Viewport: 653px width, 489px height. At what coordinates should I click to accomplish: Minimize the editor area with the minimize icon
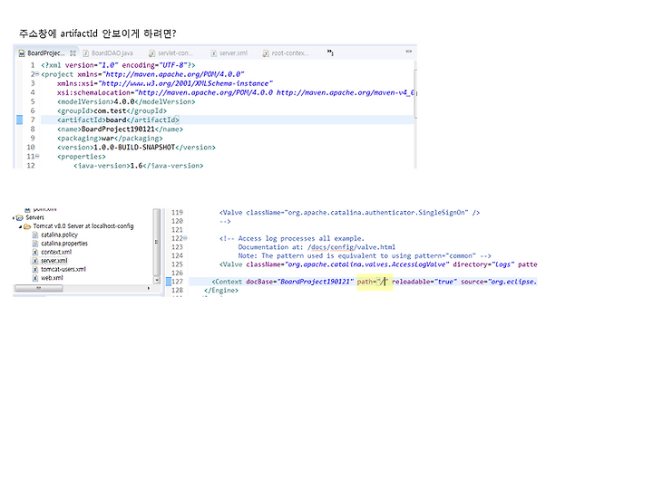point(408,51)
